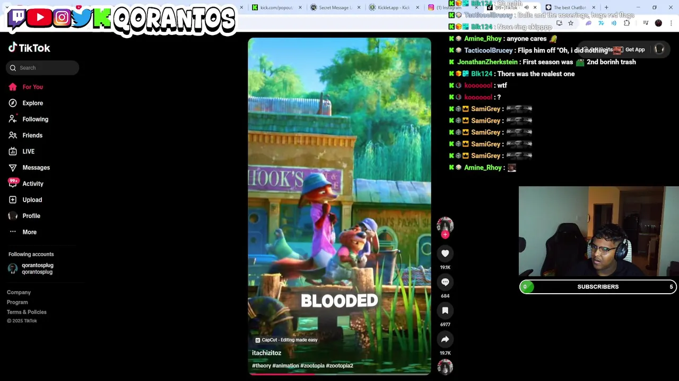
Task: Open the #theory hashtag
Action: click(262, 366)
